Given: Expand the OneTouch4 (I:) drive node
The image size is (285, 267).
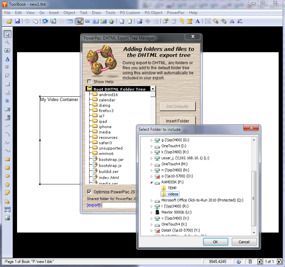Looking at the screenshot, I should 151,146.
